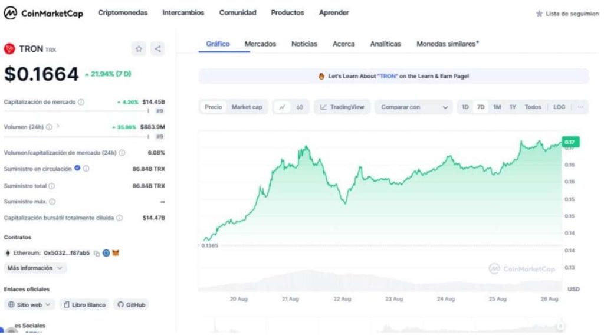The height and width of the screenshot is (335, 604).
Task: Open the Productos menu
Action: [x=287, y=13]
